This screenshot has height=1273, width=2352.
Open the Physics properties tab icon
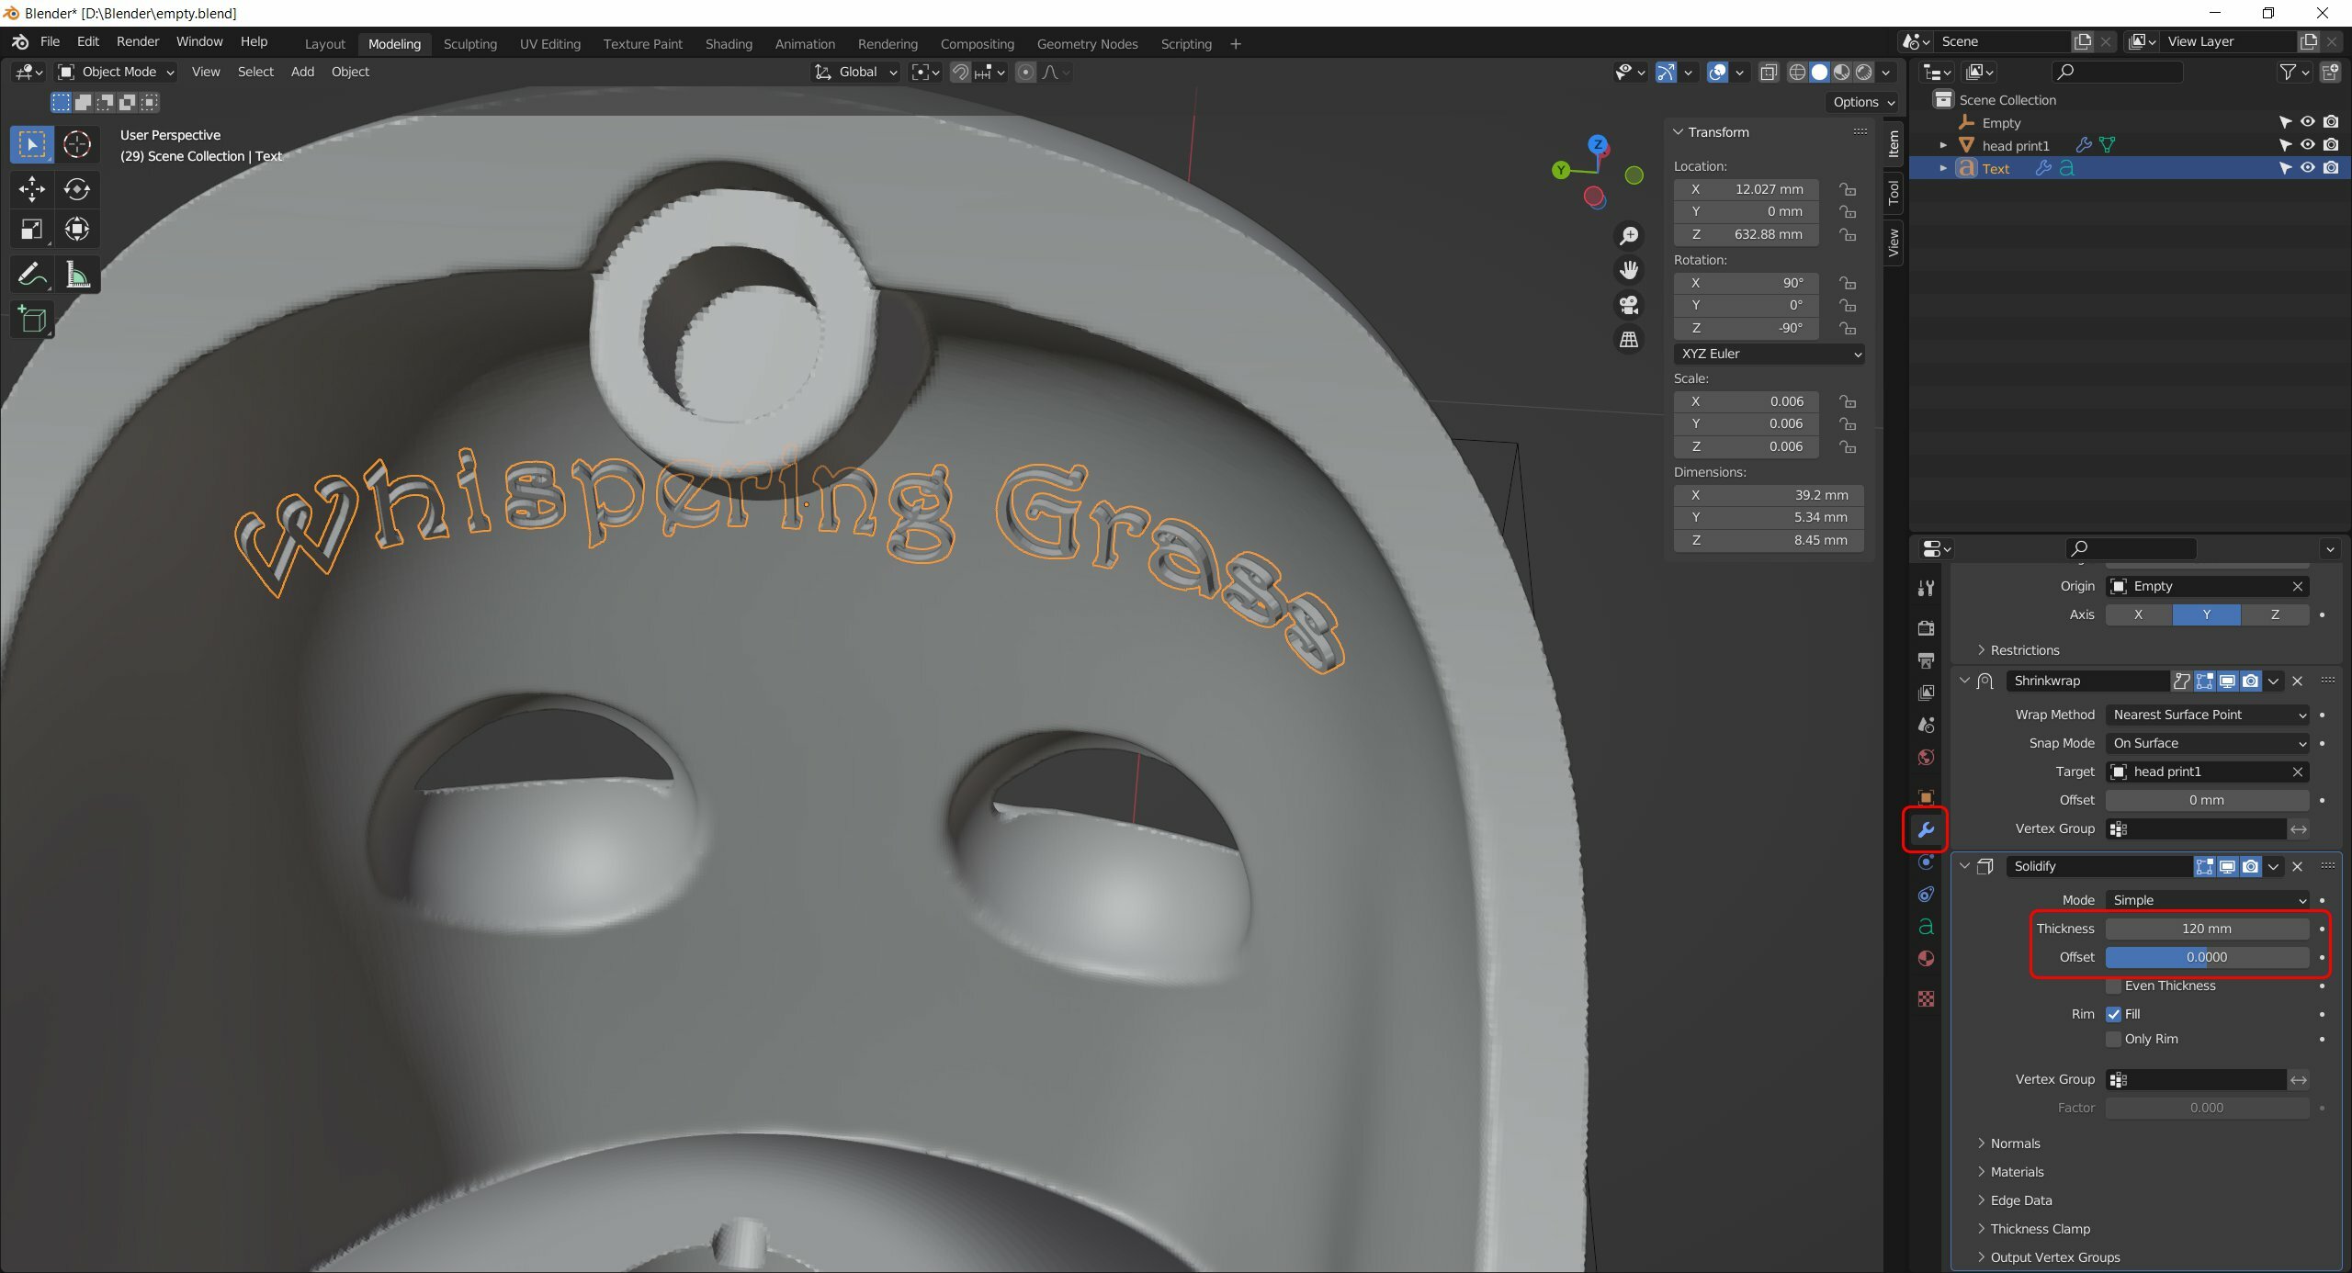(x=1926, y=862)
